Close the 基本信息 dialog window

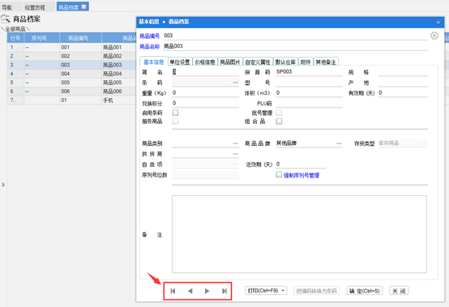pyautogui.click(x=438, y=23)
